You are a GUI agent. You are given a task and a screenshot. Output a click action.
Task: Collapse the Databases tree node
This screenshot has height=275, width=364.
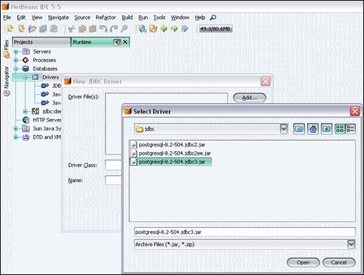tap(16, 69)
